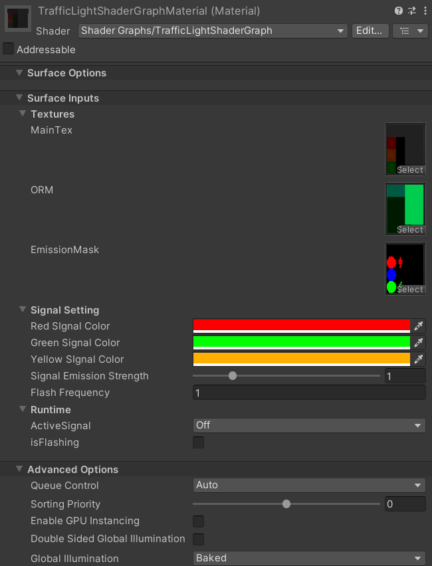Click the Flash Frequency input field
432x566 pixels.
tap(309, 393)
